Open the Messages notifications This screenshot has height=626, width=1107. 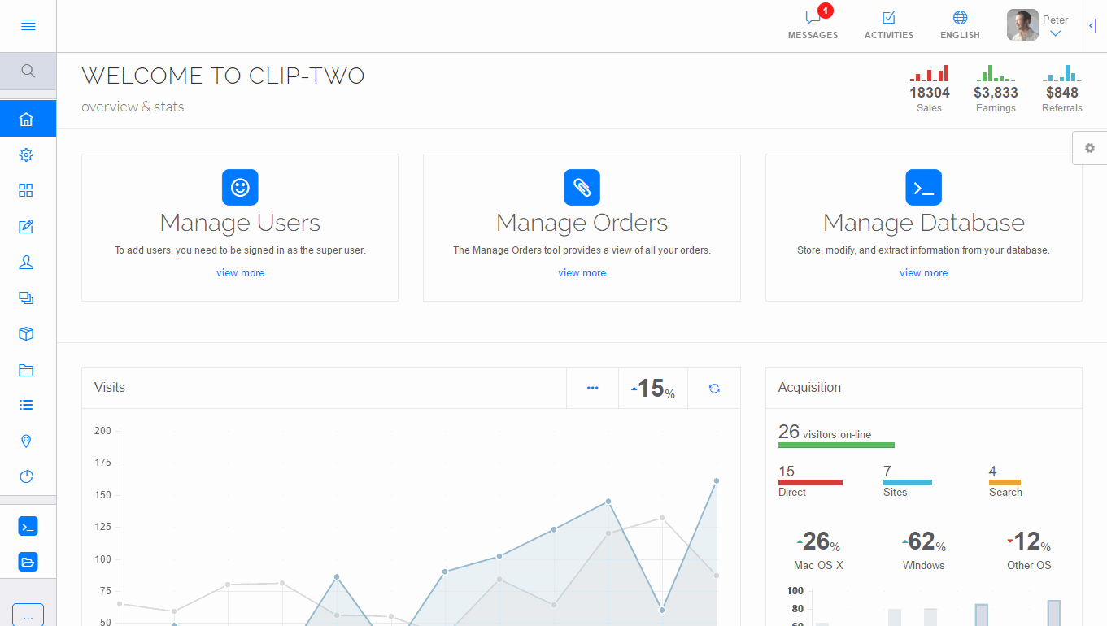(813, 25)
